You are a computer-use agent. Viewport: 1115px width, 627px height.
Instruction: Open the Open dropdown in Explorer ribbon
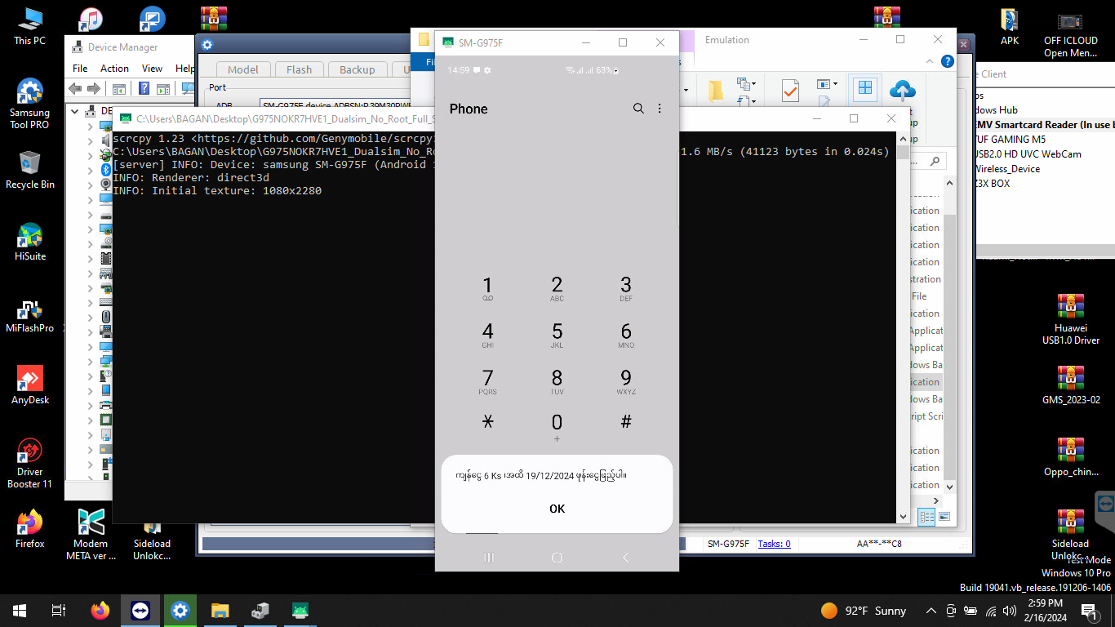tap(827, 83)
